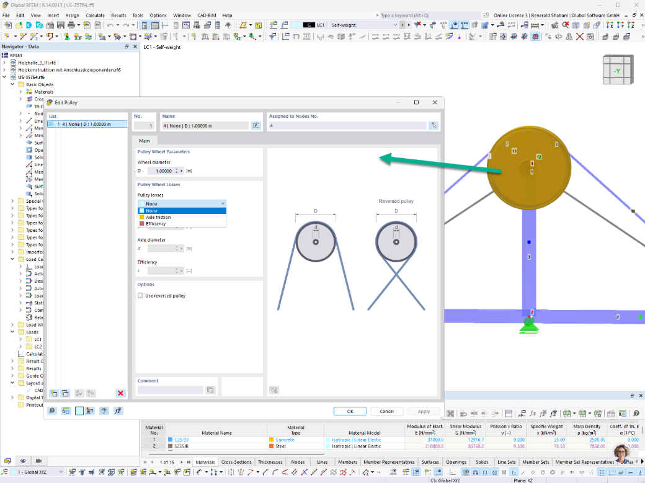The image size is (645, 483).
Task: Confirm the dialog with OK
Action: [350, 411]
